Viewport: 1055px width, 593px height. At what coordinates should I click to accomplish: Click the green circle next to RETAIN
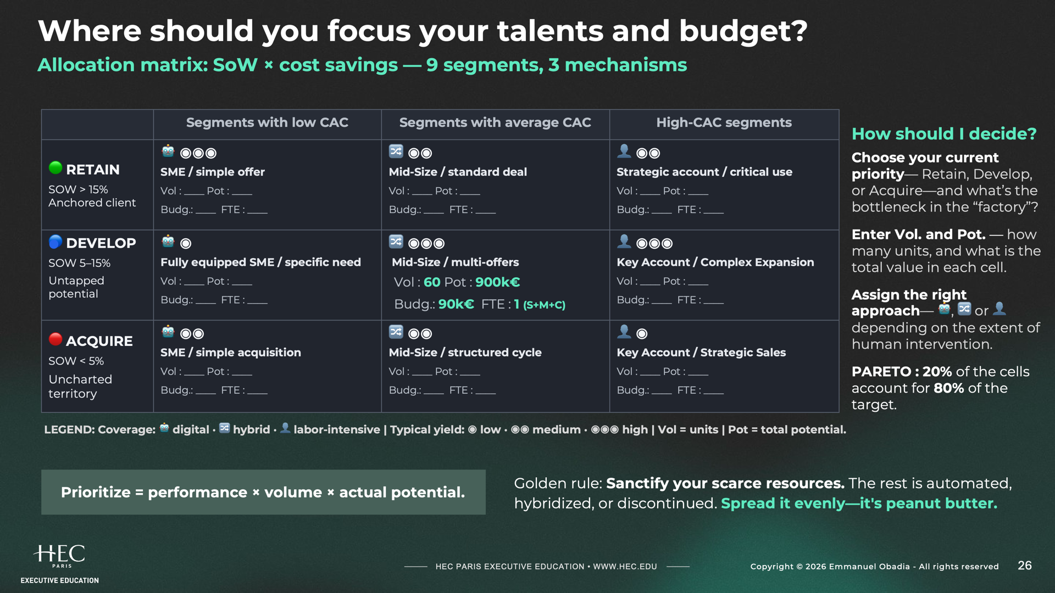click(55, 168)
